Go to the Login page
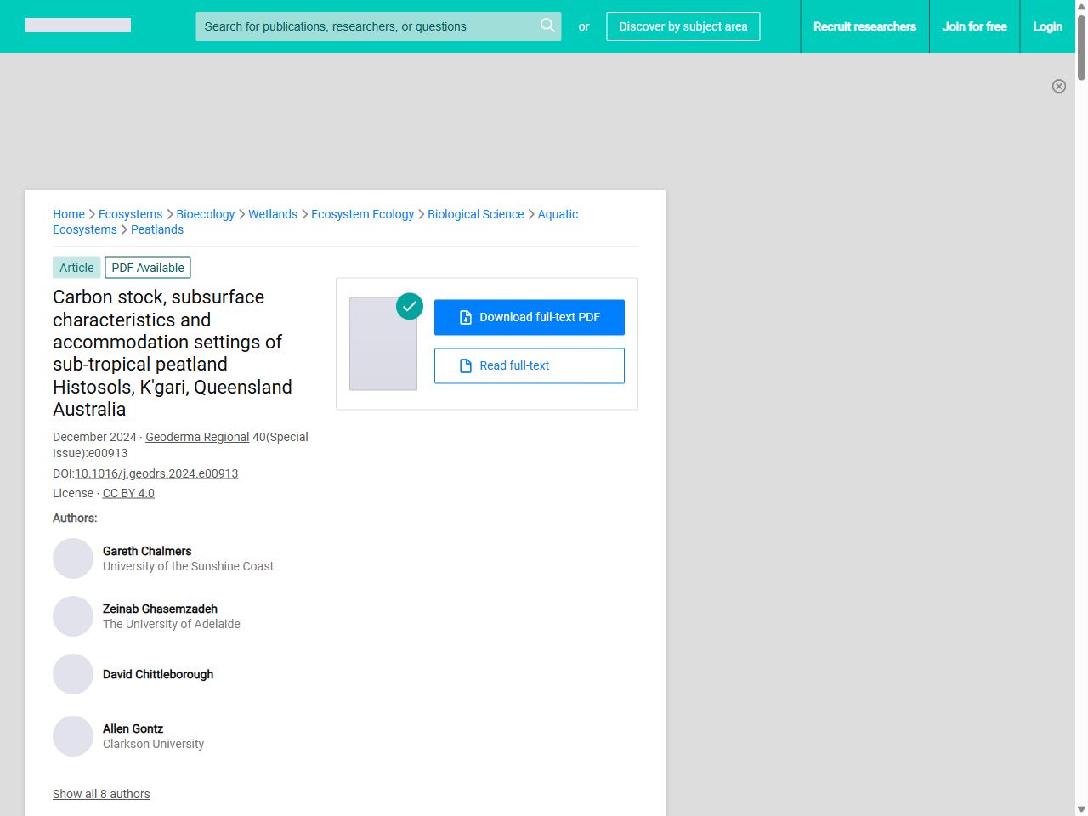 pyautogui.click(x=1047, y=26)
